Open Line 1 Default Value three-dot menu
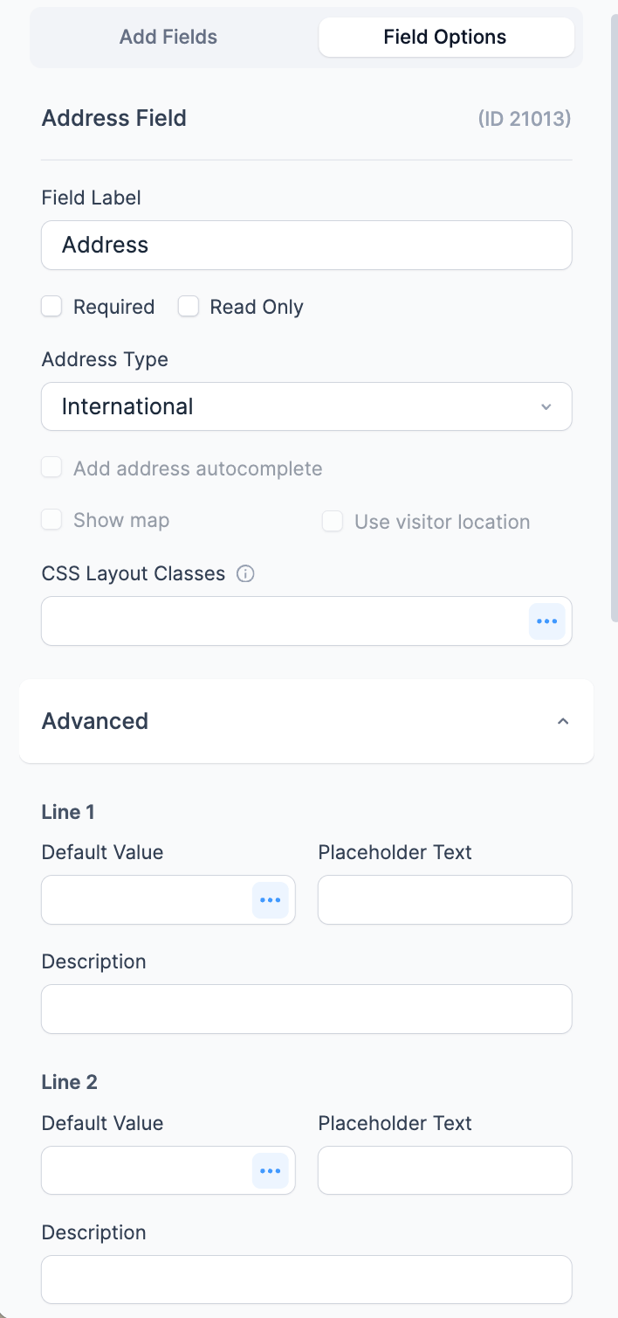The image size is (618, 1318). pyautogui.click(x=271, y=900)
